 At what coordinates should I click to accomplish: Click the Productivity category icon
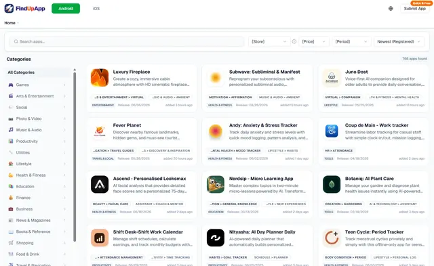11,141
